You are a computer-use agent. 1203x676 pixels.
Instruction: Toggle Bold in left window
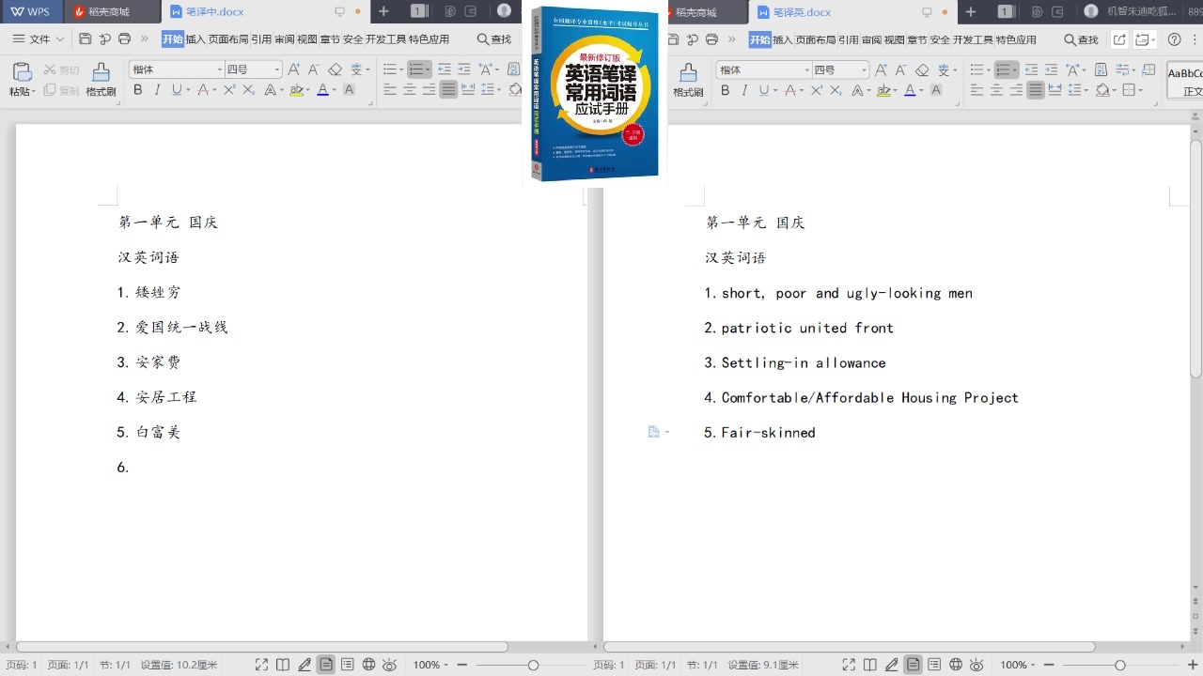138,90
